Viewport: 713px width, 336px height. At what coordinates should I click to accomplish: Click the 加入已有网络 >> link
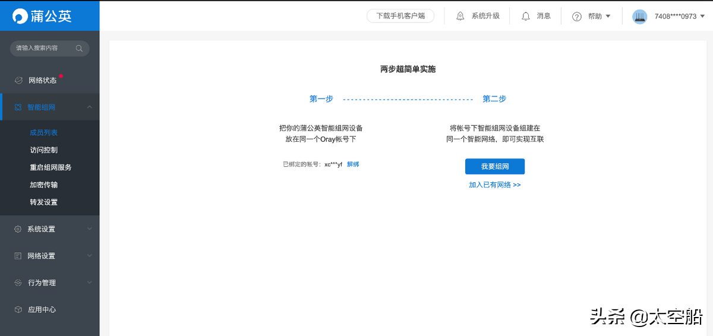pyautogui.click(x=495, y=185)
